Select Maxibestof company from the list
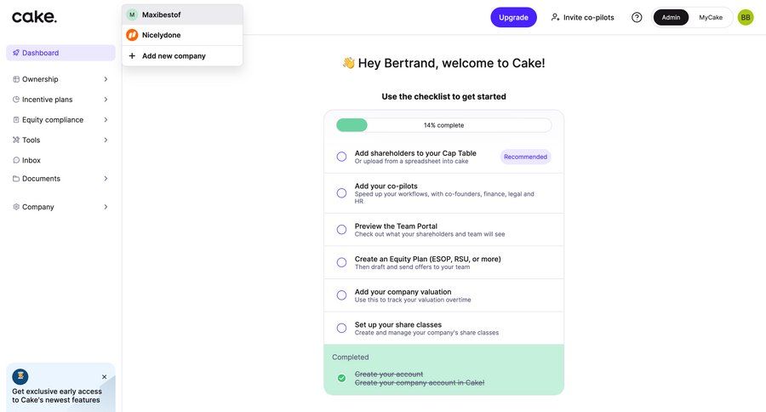Image resolution: width=766 pixels, height=412 pixels. 161,14
